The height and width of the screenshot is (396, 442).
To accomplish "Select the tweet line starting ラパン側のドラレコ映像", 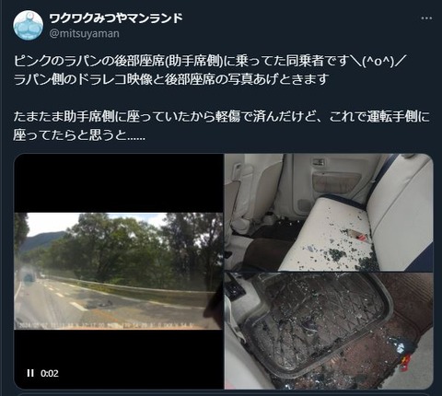I will click(x=171, y=79).
